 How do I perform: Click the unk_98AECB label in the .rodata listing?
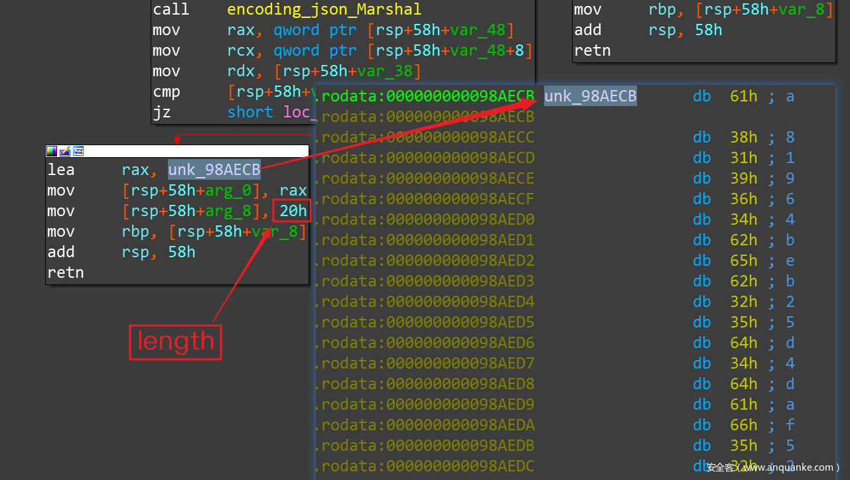[591, 96]
